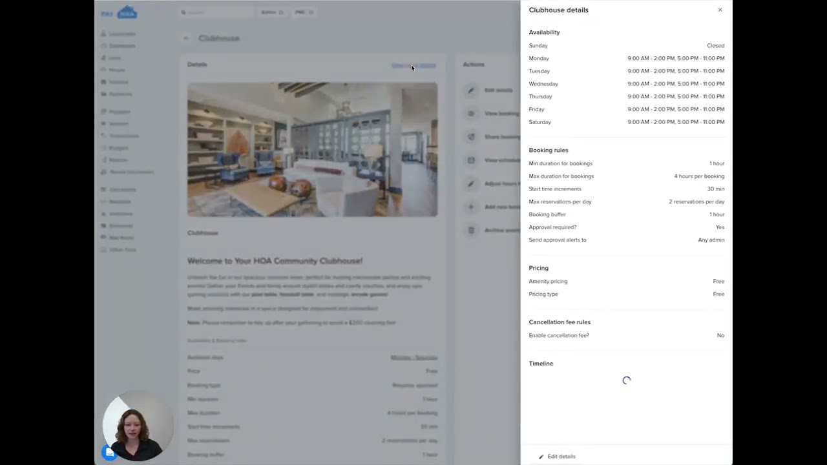827x465 pixels.
Task: Click the Start time increments label
Action: coord(555,189)
